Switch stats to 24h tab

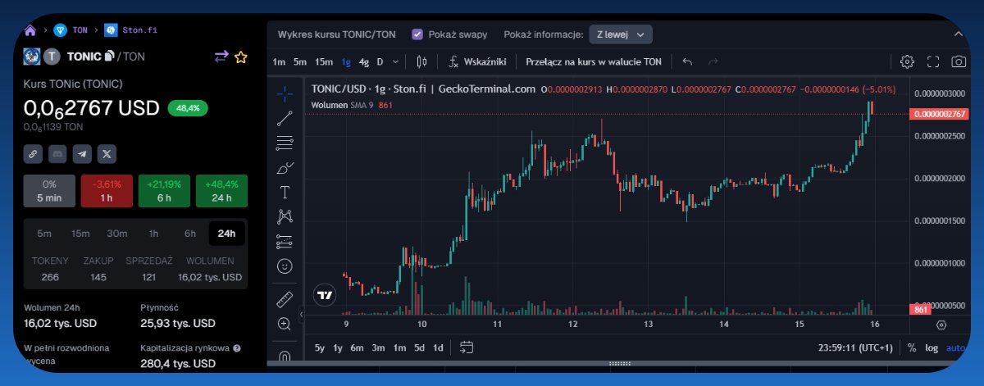[x=226, y=234]
